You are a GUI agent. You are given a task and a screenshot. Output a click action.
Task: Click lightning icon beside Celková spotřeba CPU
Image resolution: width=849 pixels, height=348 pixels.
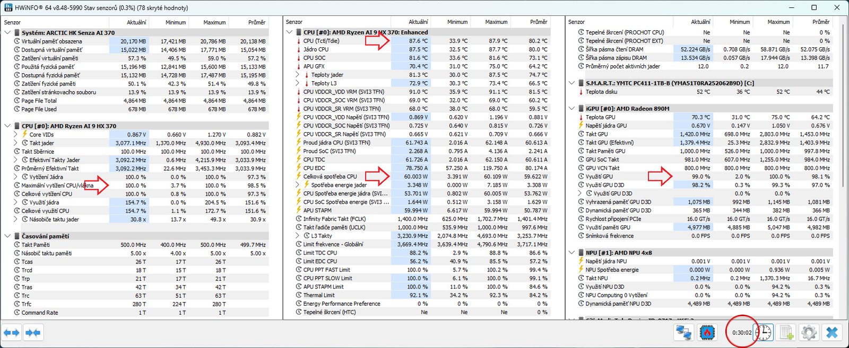(x=298, y=177)
